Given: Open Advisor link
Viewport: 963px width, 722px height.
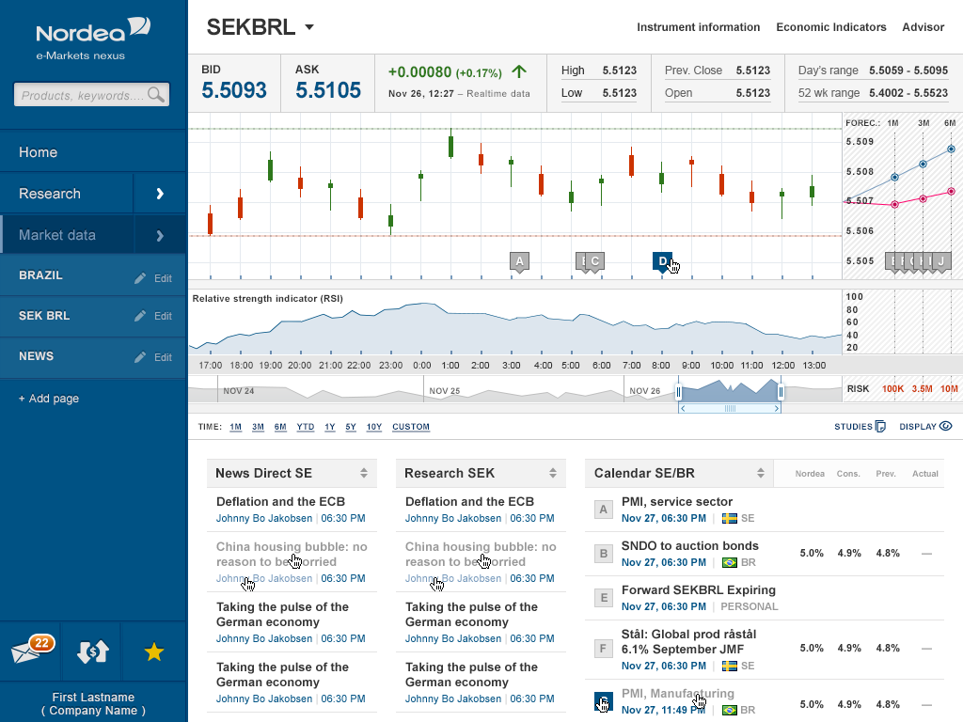Looking at the screenshot, I should [x=924, y=27].
